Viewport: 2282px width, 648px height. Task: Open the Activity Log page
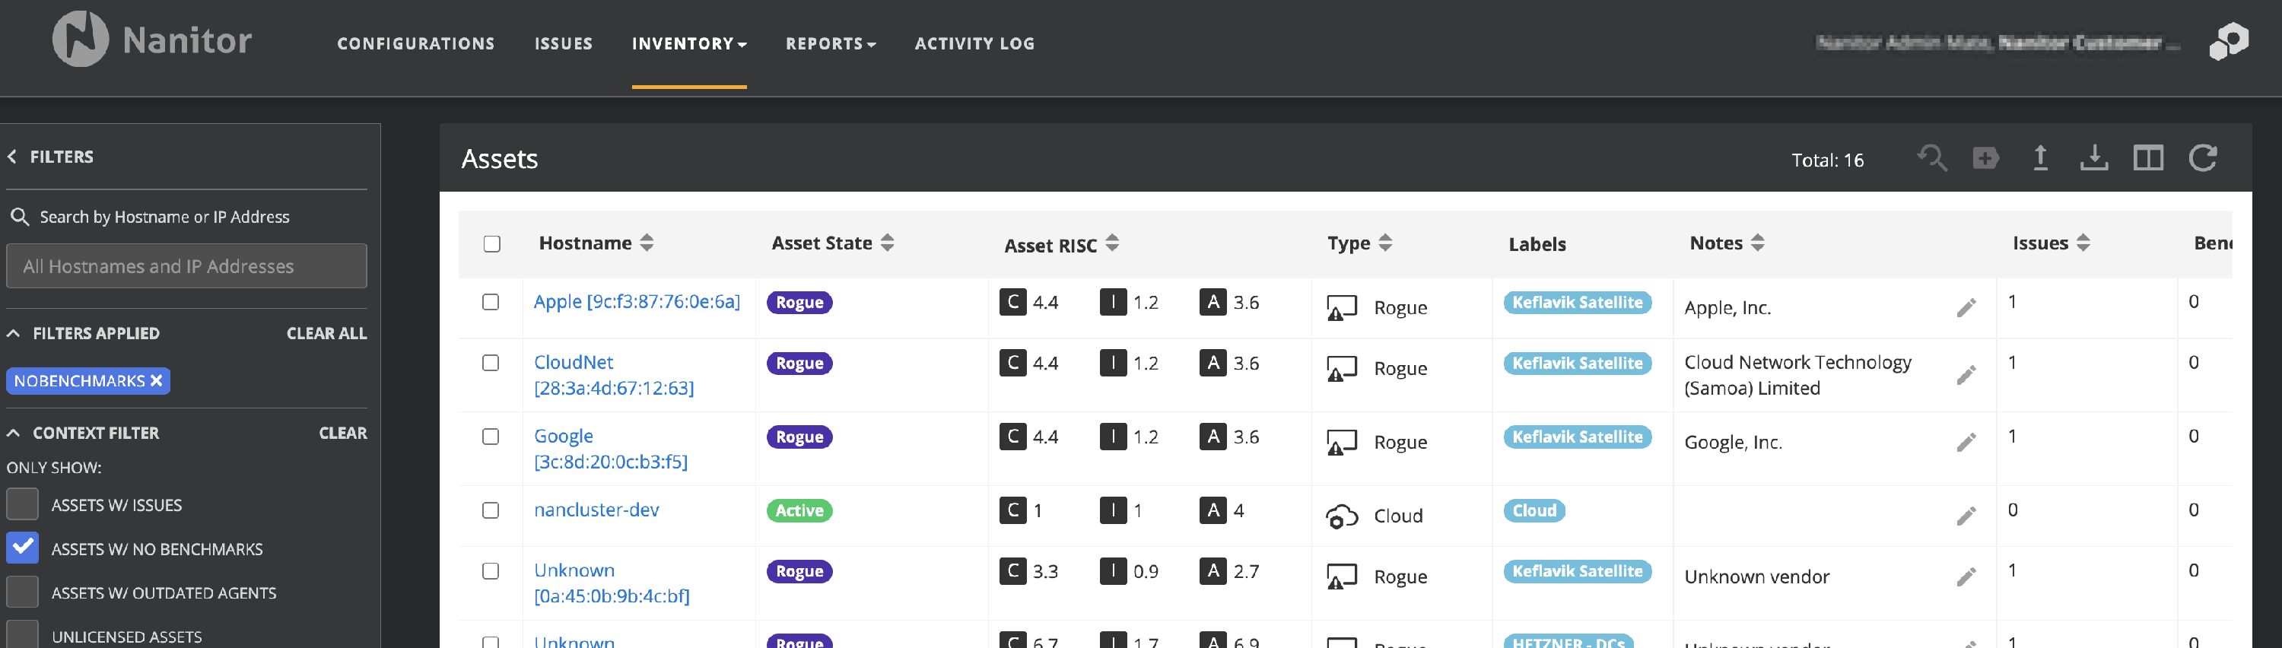(x=974, y=43)
